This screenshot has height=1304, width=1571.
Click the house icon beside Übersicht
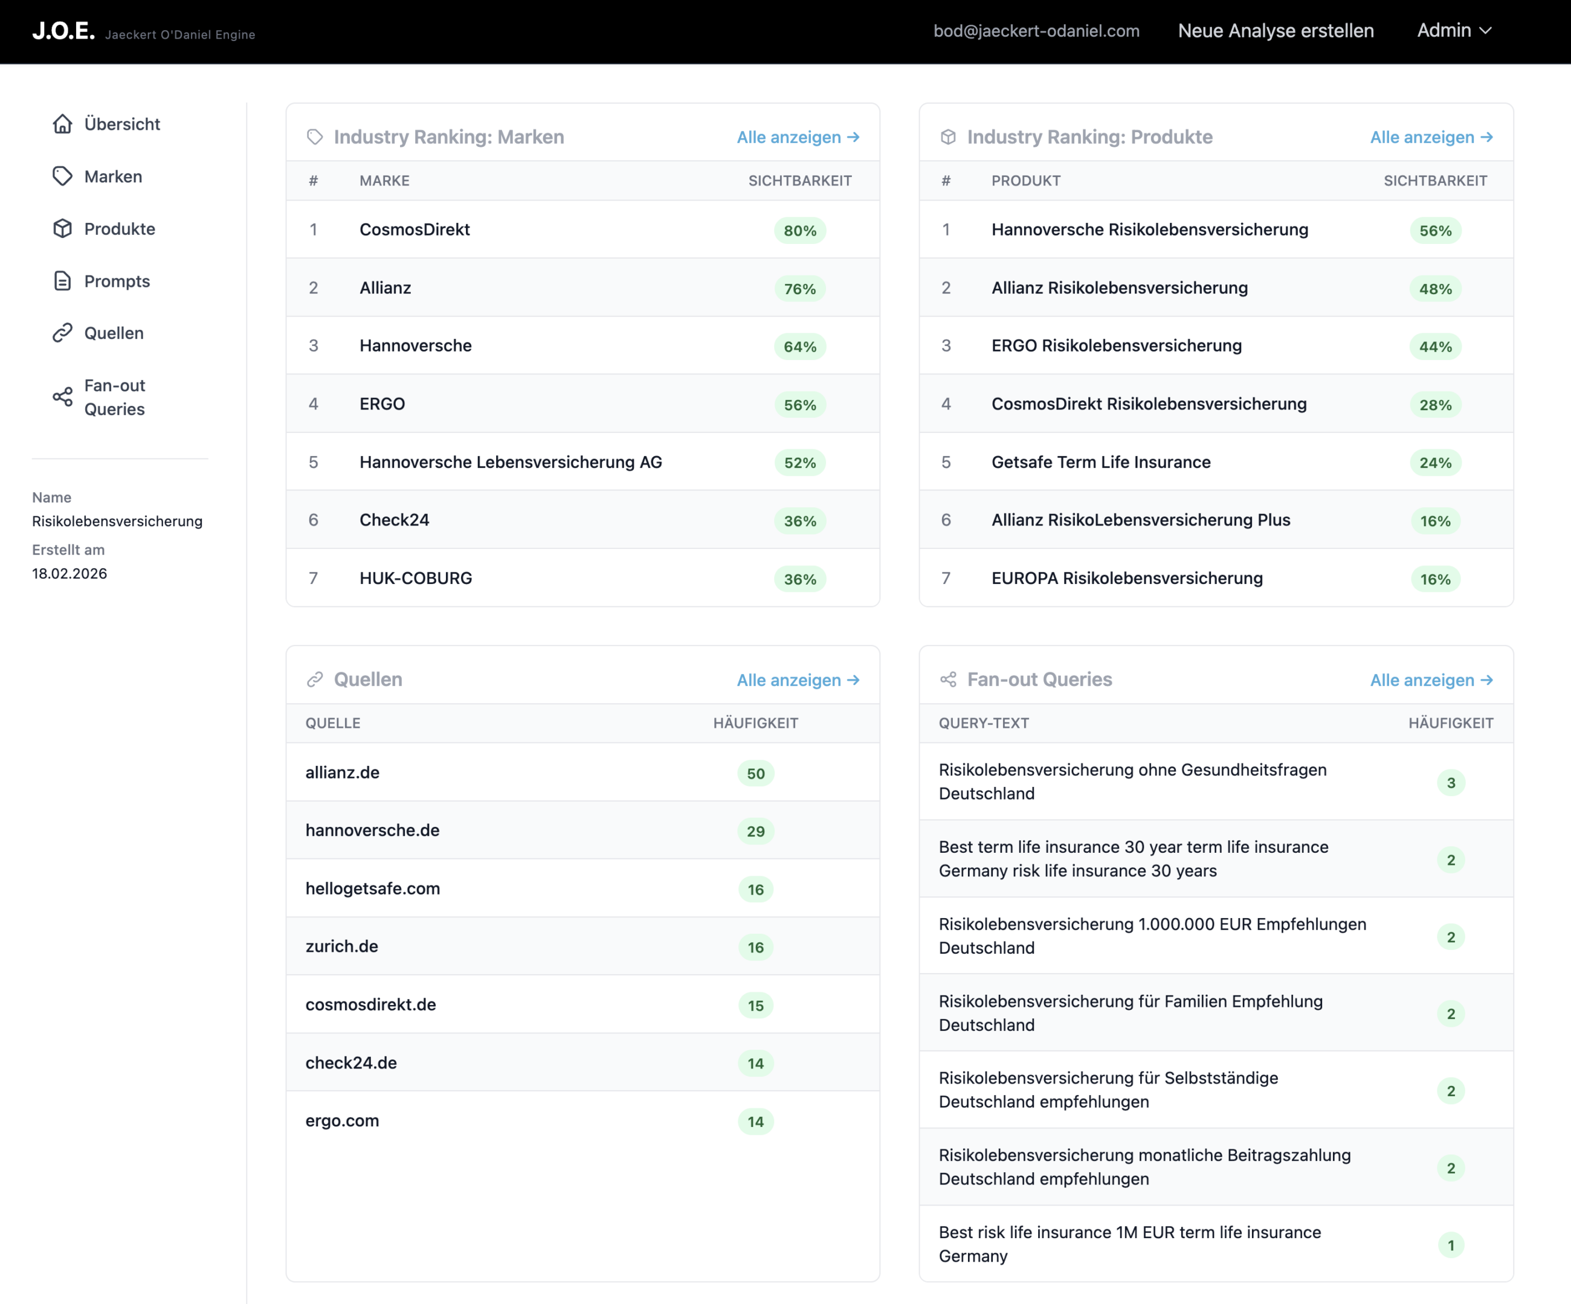point(63,124)
